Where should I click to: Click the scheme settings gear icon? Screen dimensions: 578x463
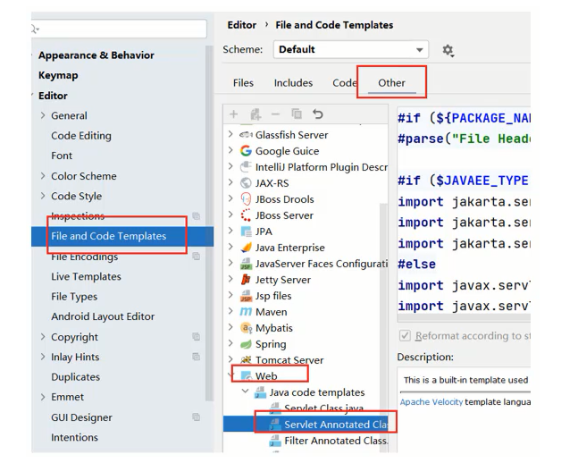(x=448, y=50)
